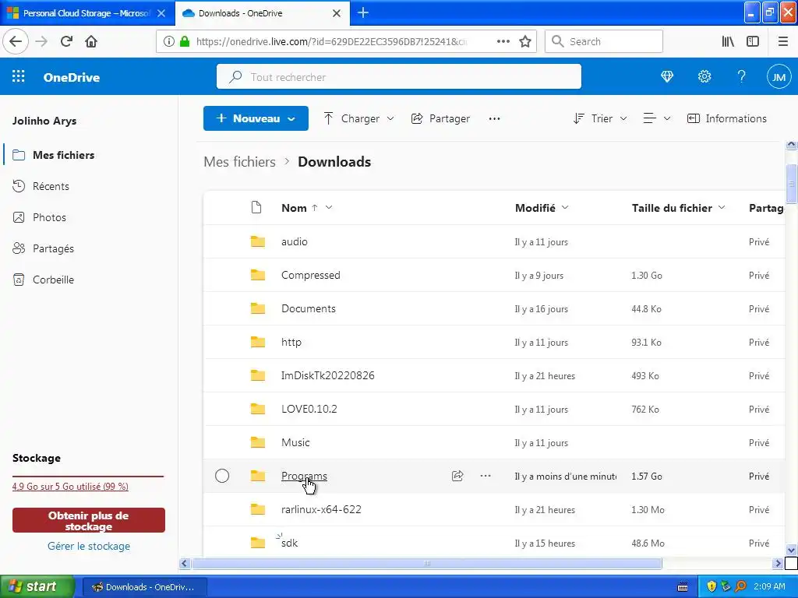Click the keyboard icon in the taskbar
The image size is (798, 598).
[x=683, y=587]
